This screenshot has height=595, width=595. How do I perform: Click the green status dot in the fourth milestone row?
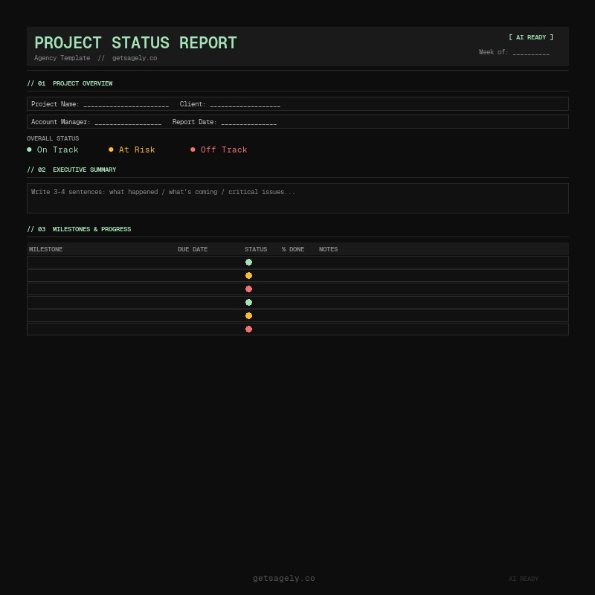pyautogui.click(x=248, y=302)
